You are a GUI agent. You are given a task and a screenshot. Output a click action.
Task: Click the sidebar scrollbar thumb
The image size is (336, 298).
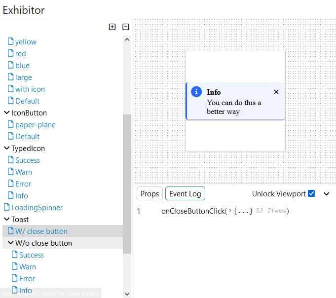point(127,184)
